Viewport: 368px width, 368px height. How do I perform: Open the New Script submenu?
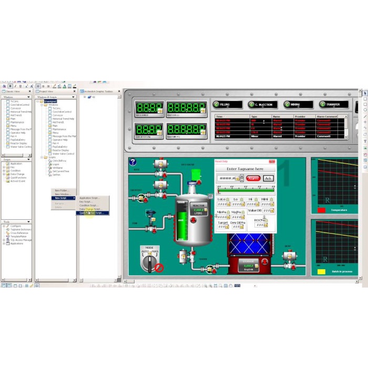64,198
